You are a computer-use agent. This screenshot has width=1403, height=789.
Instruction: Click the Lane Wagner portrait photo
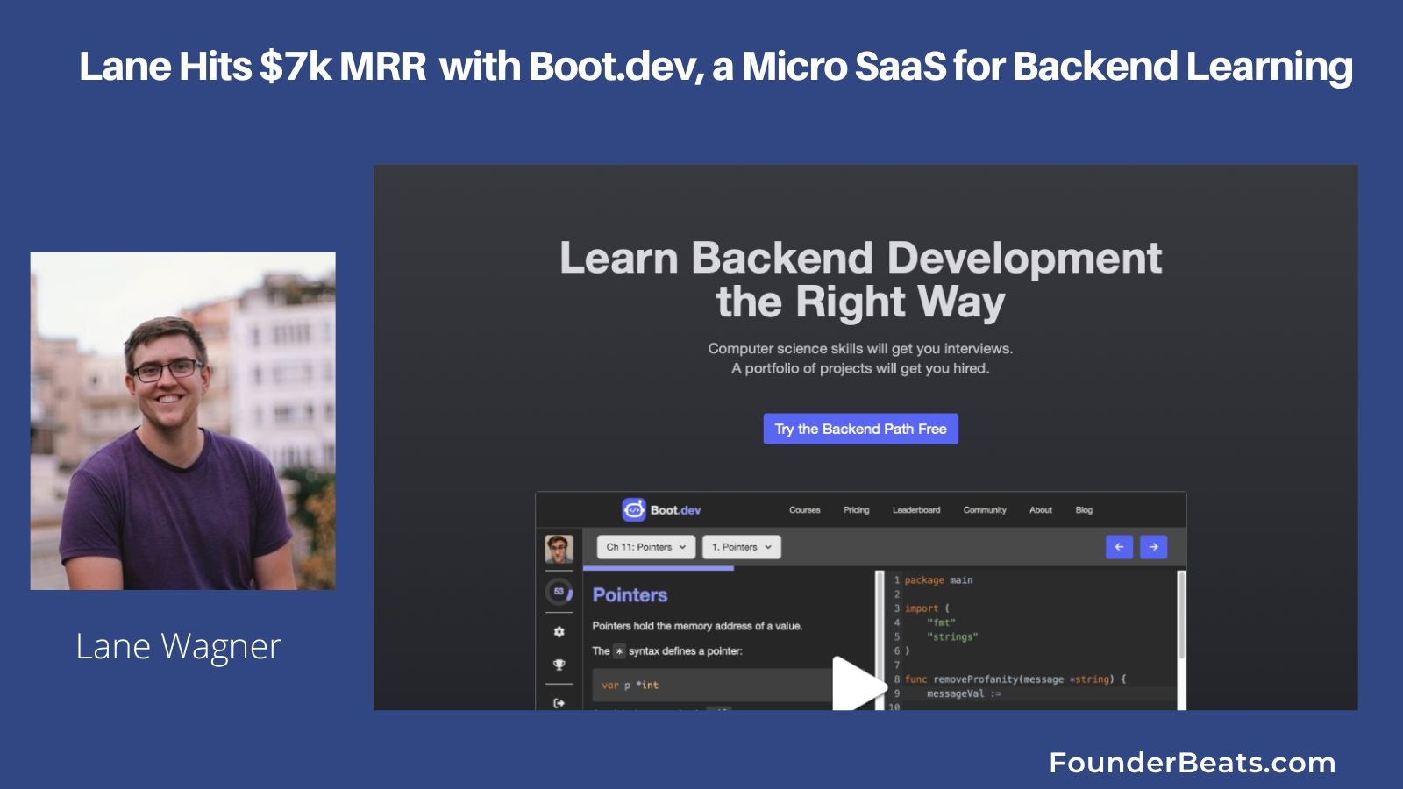tap(182, 421)
